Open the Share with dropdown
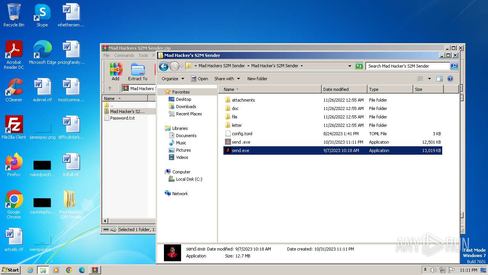This screenshot has height=275, width=488. (227, 79)
